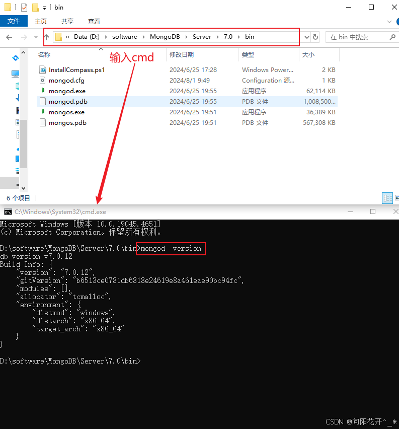Select the mongos.exe file

click(66, 112)
